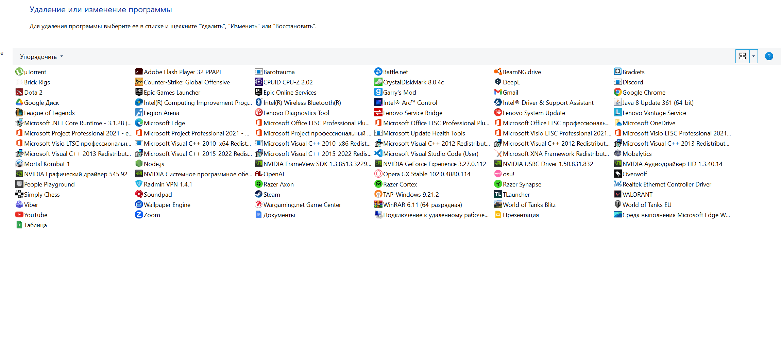Expand the view options dropdown arrow
The height and width of the screenshot is (358, 781).
point(753,56)
